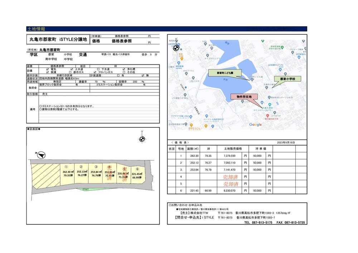Click the 7,141,470 price in row 3

(229, 170)
